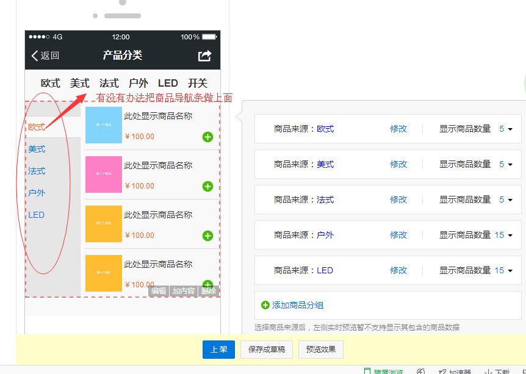
Task: Click the battery icon in phone status bar
Action: [x=207, y=37]
